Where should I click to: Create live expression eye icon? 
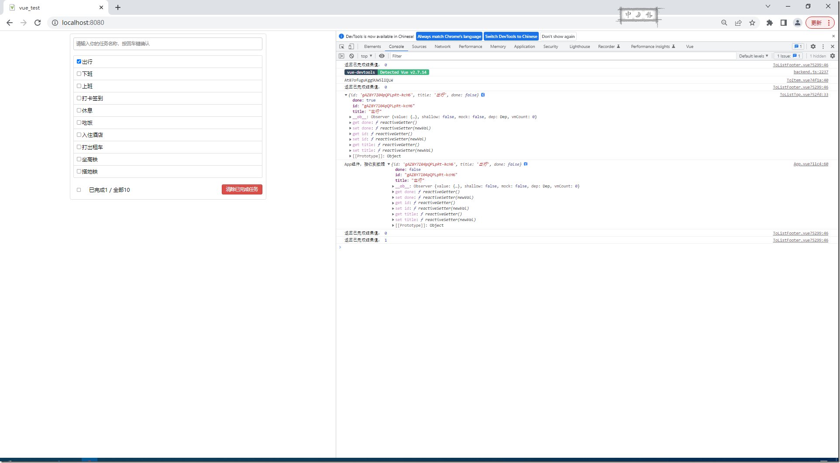click(382, 56)
